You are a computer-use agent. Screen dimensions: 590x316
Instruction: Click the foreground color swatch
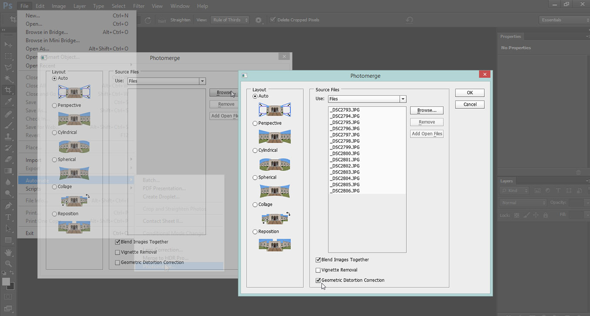click(x=6, y=282)
